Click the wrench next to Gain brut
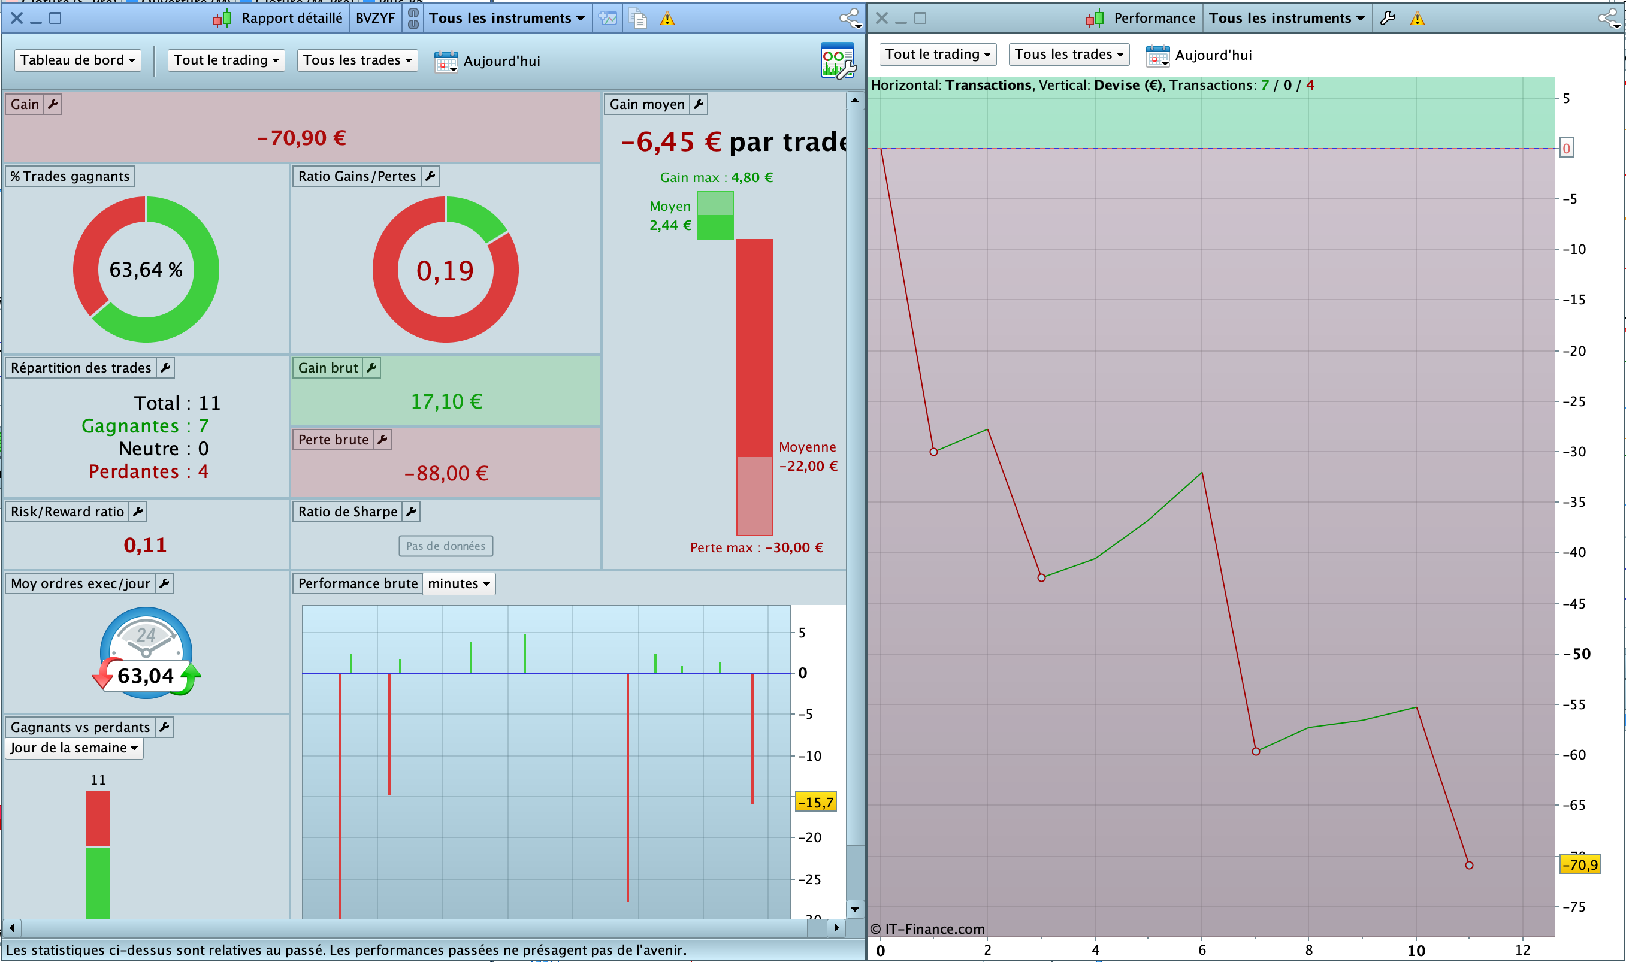1626x962 pixels. pos(371,368)
